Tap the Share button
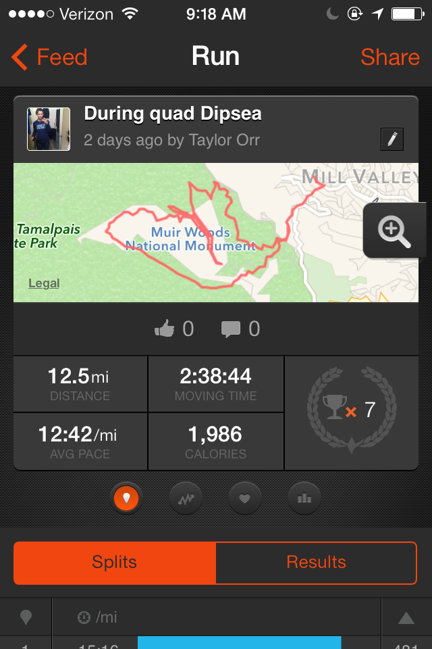This screenshot has width=432, height=649. 390,57
